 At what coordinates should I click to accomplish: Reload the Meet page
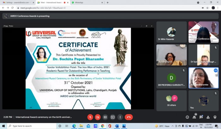coord(12,8)
